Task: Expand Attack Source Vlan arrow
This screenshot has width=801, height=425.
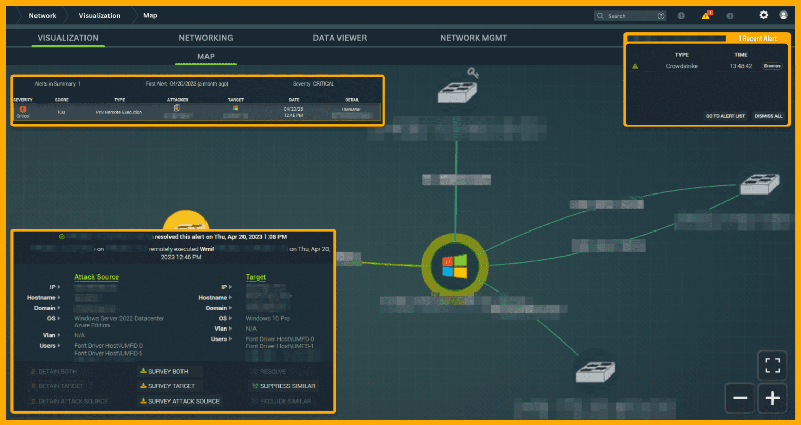Action: coord(59,335)
